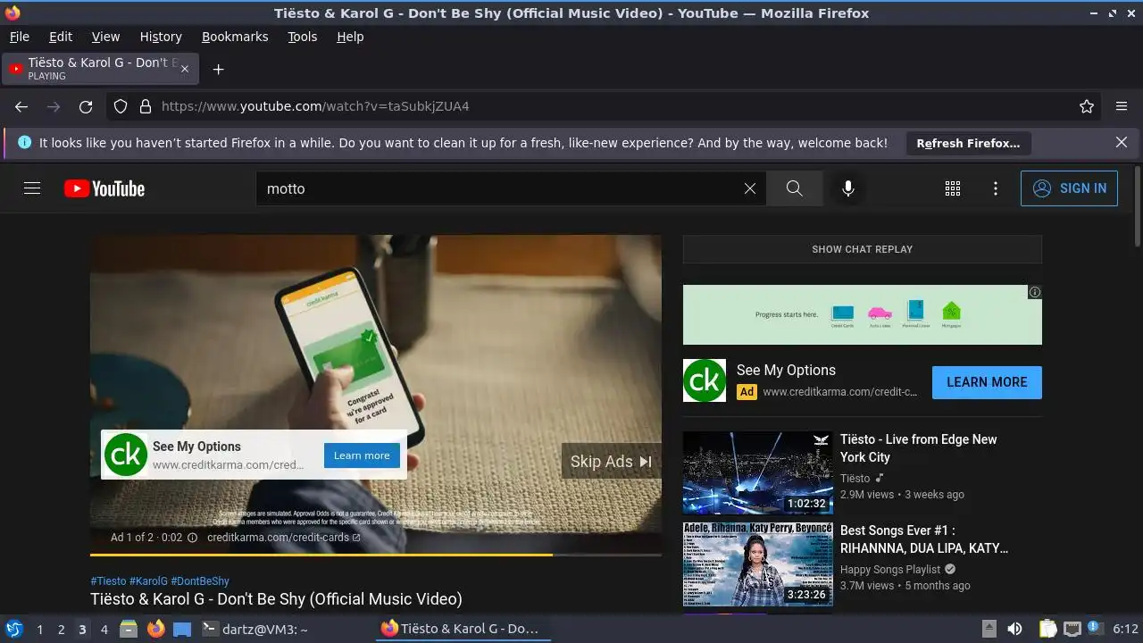Open Firefox application hamburger menu
This screenshot has height=643, width=1143.
[x=1122, y=106]
